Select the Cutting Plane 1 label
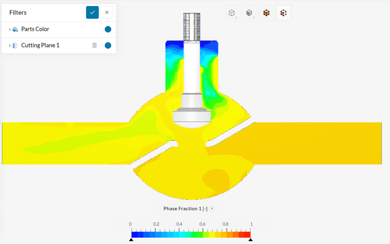390x244 pixels. tap(40, 45)
